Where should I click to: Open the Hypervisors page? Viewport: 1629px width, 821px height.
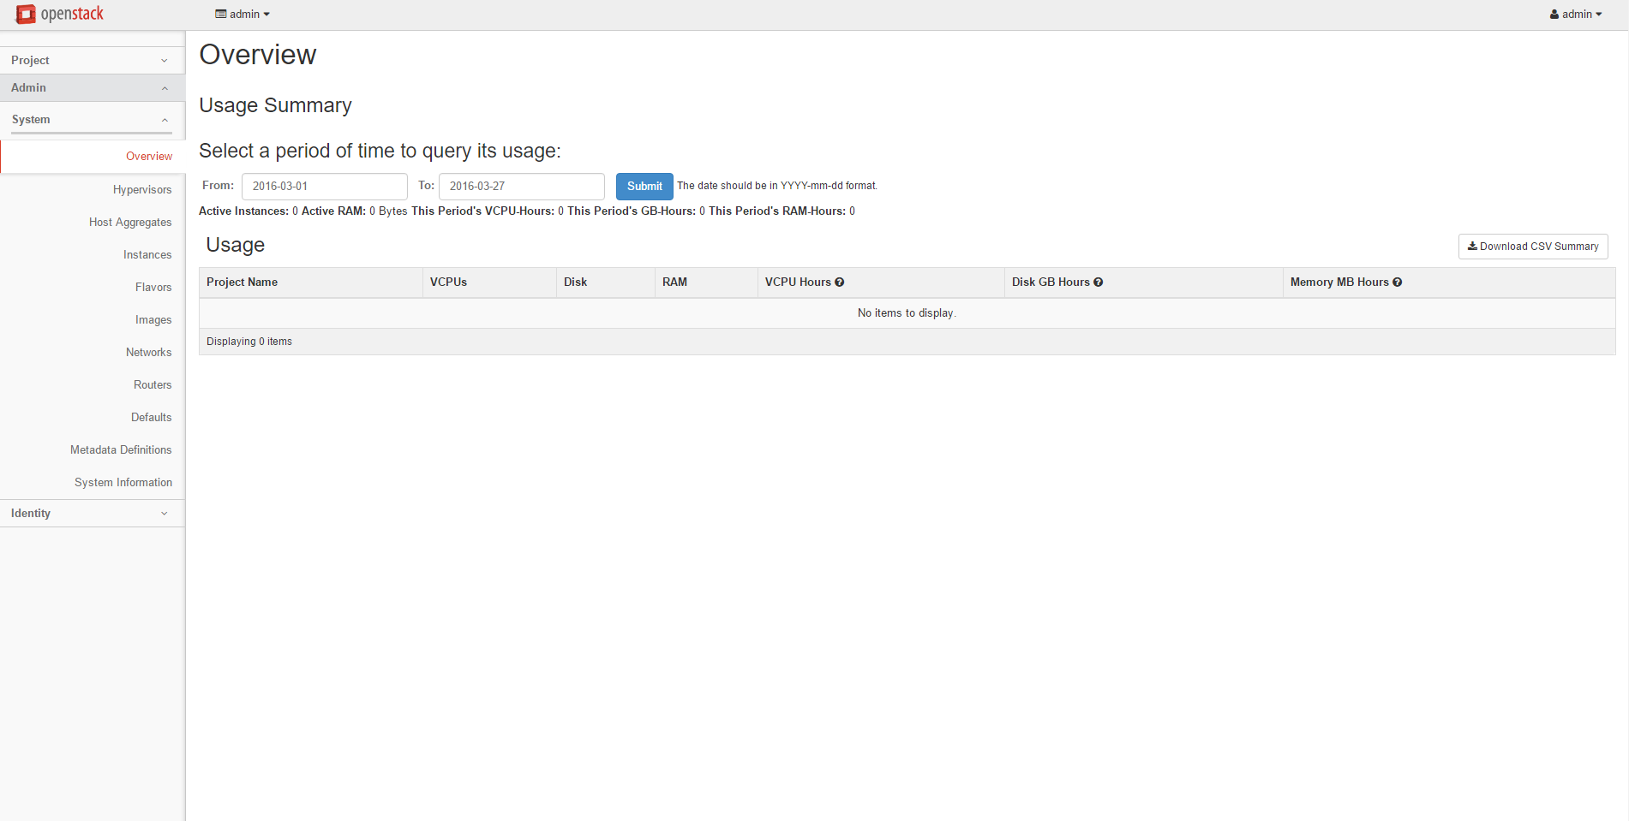pos(142,190)
